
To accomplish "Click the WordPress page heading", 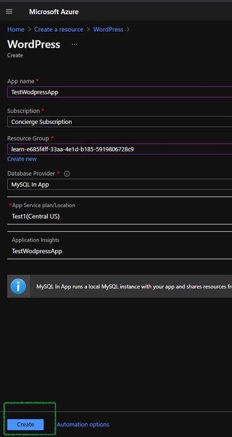I will [33, 44].
